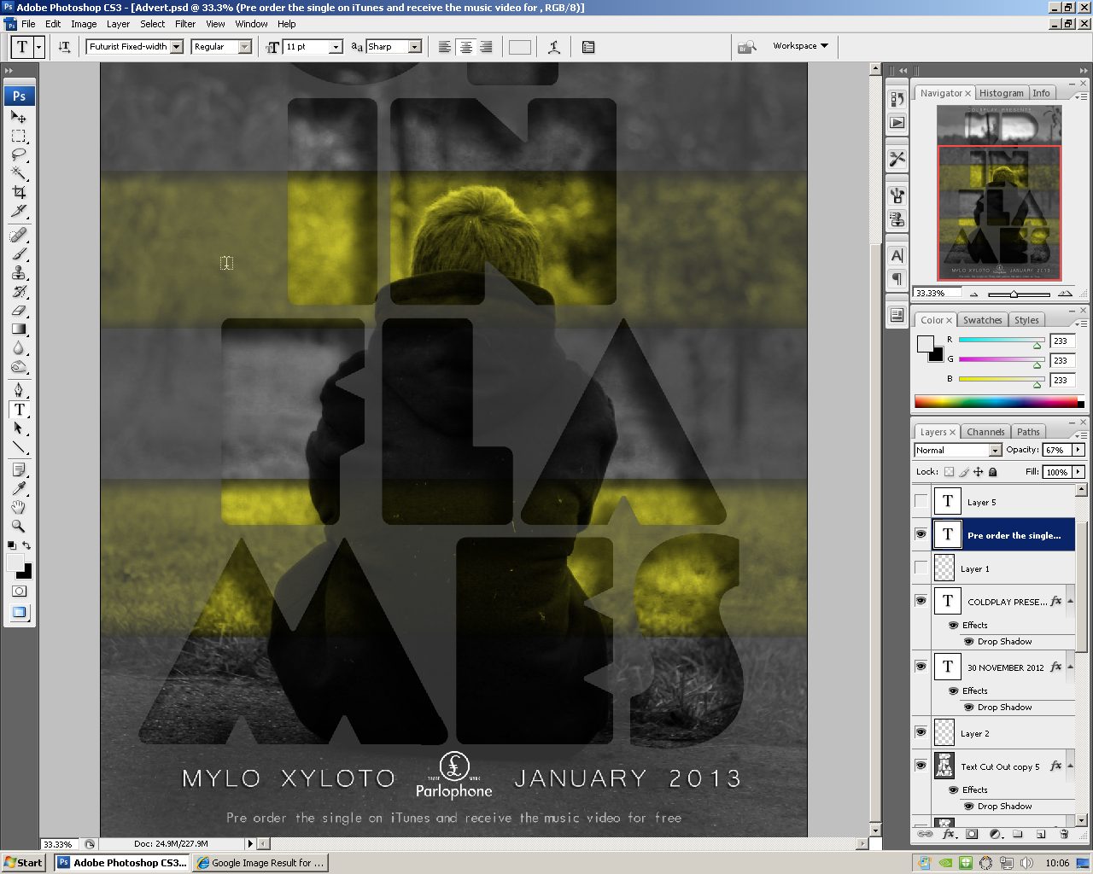Click the Windows Start button

click(24, 863)
